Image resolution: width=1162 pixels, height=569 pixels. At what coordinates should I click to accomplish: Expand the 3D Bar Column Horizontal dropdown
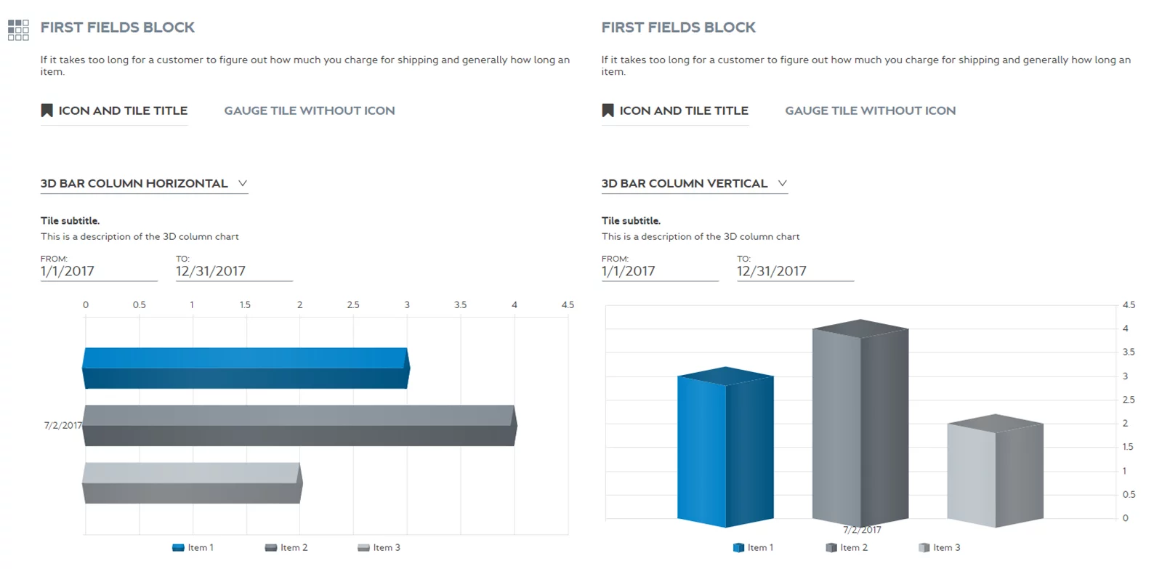(x=243, y=183)
